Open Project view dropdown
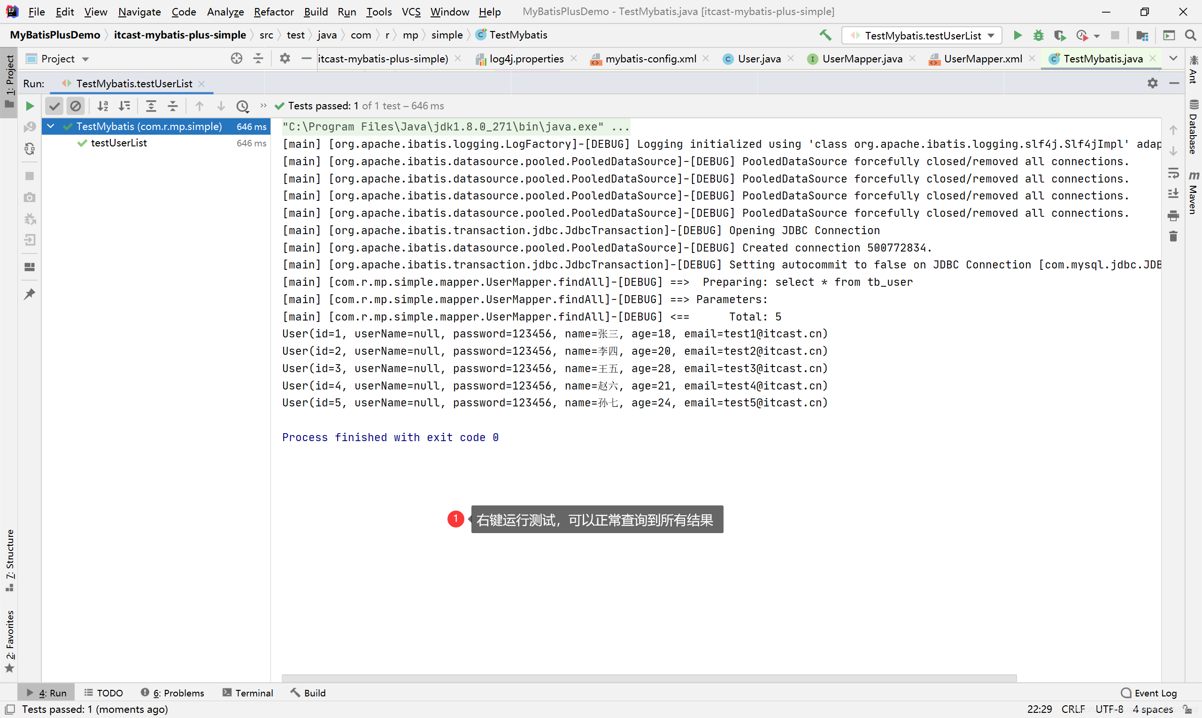 point(58,59)
